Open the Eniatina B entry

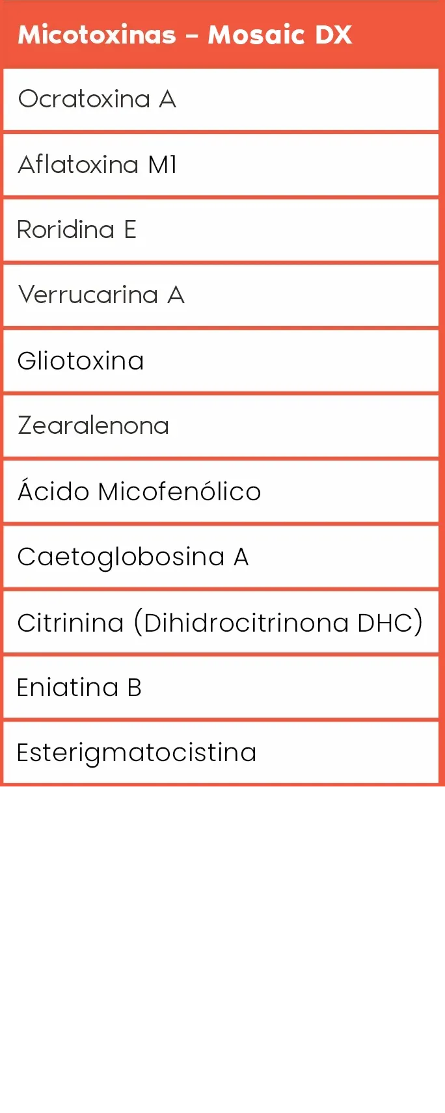coord(221,688)
